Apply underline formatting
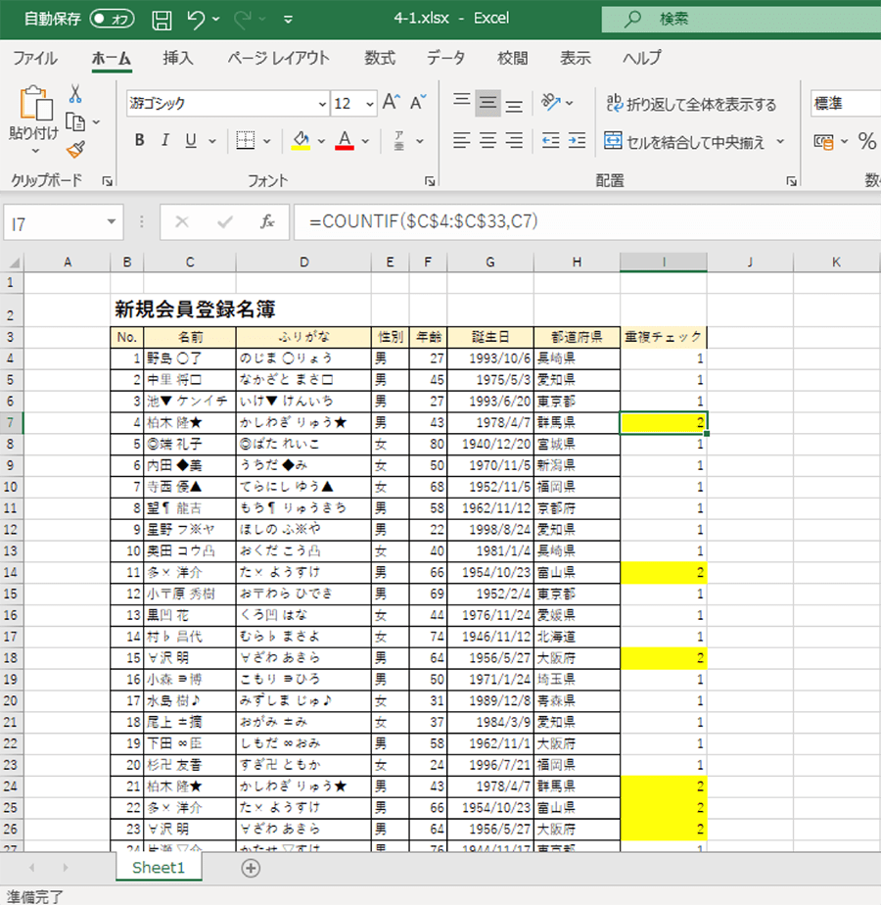The image size is (881, 905). click(x=188, y=140)
